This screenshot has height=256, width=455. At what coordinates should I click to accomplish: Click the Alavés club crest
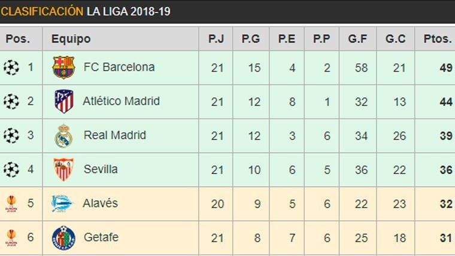pos(62,203)
